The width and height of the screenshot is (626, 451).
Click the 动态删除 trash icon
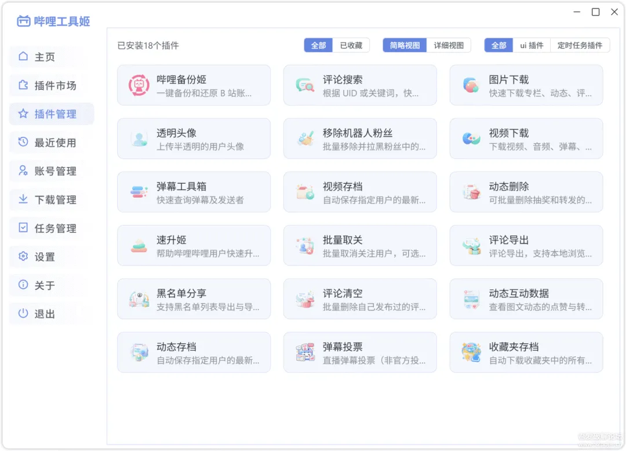(x=471, y=192)
